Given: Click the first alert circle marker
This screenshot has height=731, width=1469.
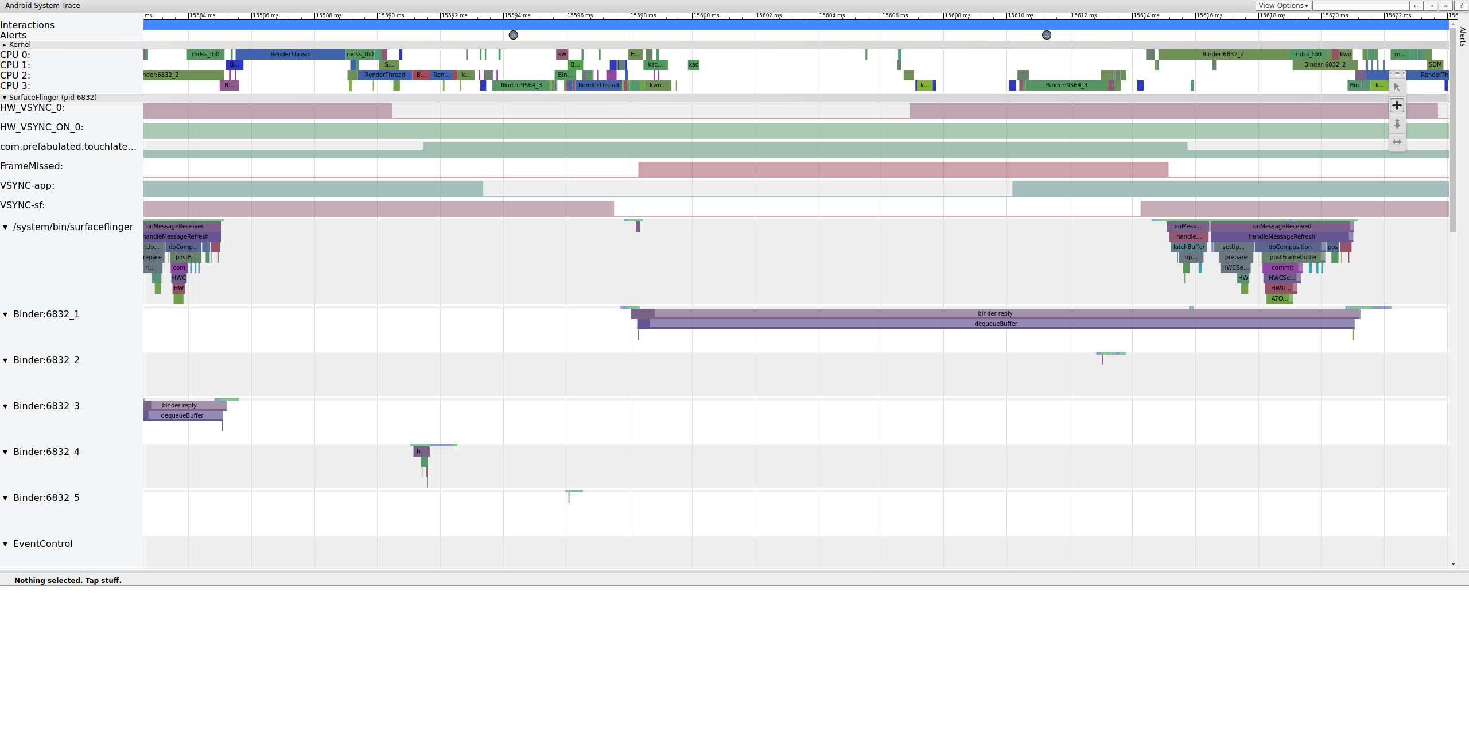Looking at the screenshot, I should point(514,35).
